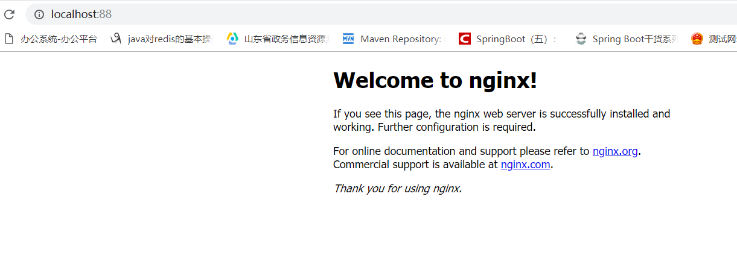Image resolution: width=737 pixels, height=255 pixels.
Task: Click the Welcome to nginx! heading
Action: click(x=435, y=80)
